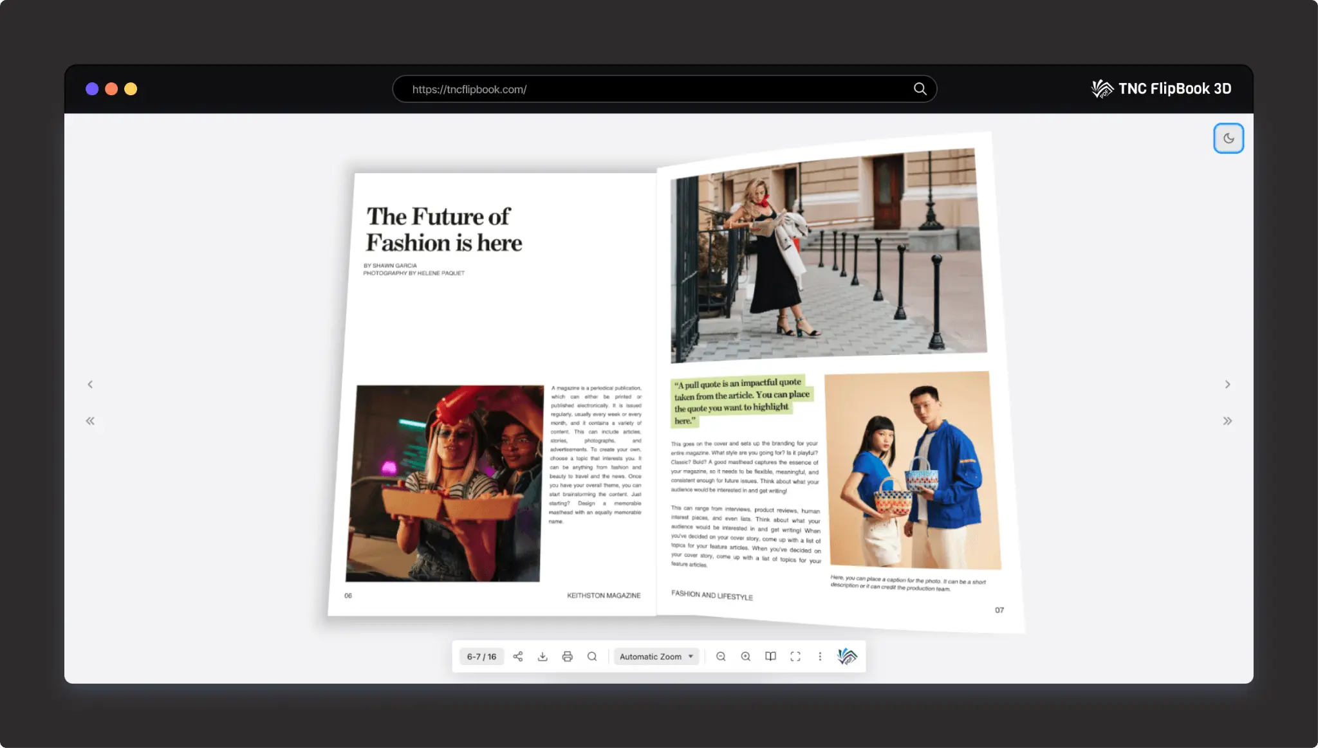
Task: Click the TNC FlipBook 3D header logo
Action: (1161, 89)
